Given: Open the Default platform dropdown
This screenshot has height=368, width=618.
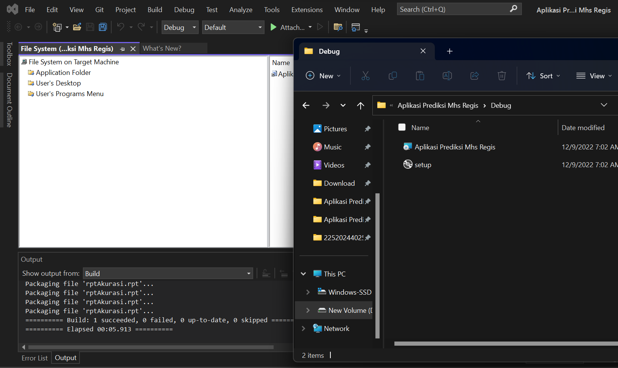Looking at the screenshot, I should pyautogui.click(x=233, y=27).
